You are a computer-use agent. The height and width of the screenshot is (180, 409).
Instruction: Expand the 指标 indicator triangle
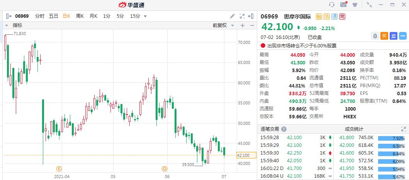point(6,25)
